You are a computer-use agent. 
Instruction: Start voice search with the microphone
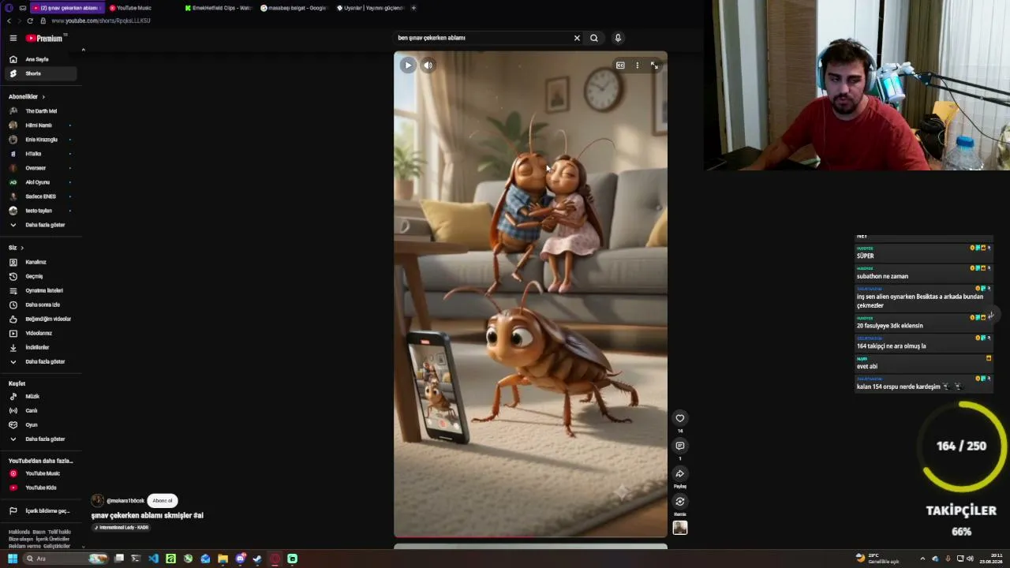(618, 38)
